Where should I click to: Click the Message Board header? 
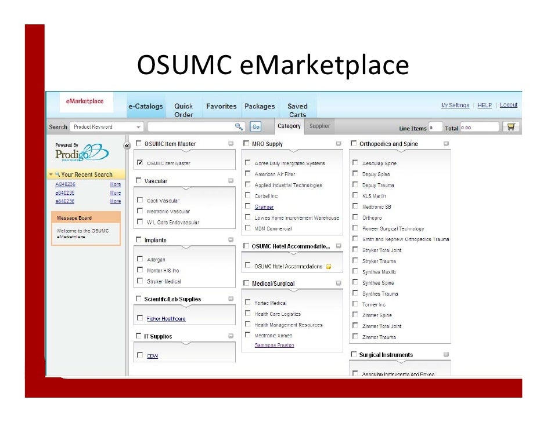tap(86, 218)
